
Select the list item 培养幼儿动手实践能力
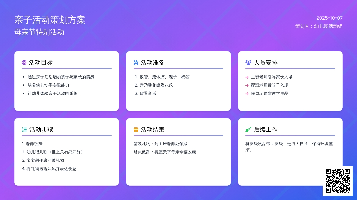click(48, 85)
